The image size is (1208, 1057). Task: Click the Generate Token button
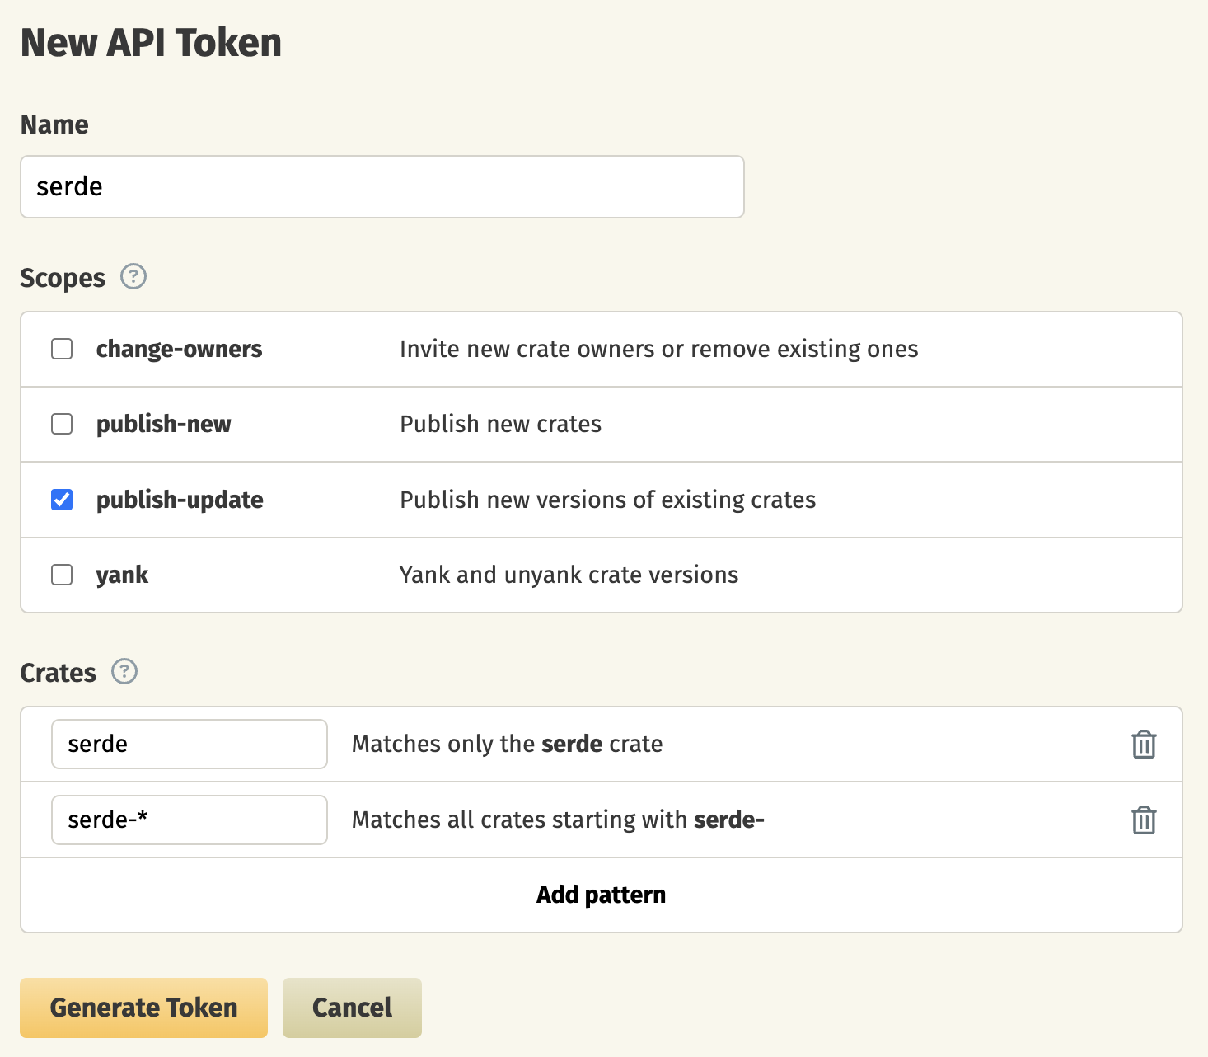(x=143, y=1008)
